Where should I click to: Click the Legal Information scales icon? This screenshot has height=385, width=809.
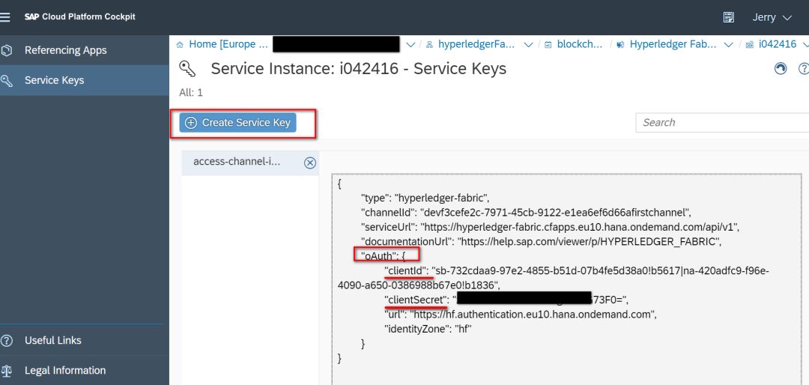[x=6, y=371]
